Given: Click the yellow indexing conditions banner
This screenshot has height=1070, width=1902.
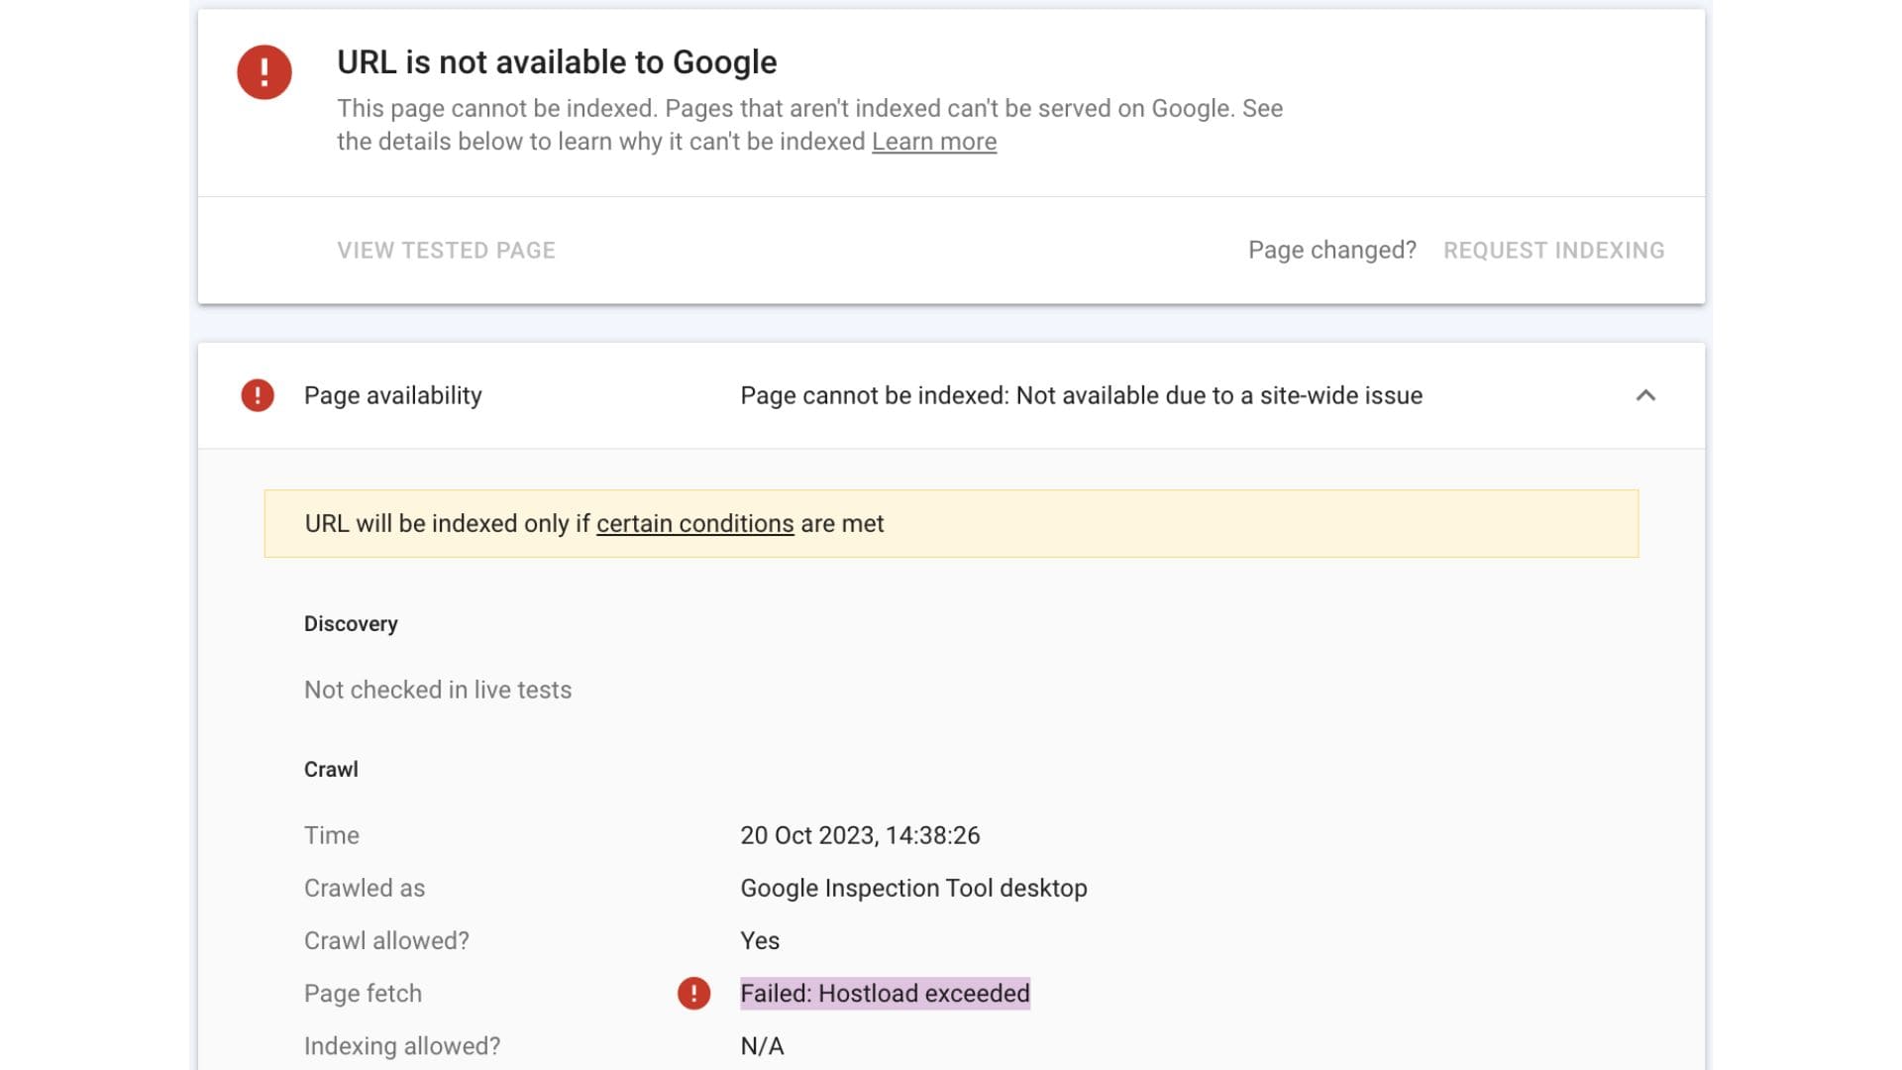Looking at the screenshot, I should (x=1189, y=523).
